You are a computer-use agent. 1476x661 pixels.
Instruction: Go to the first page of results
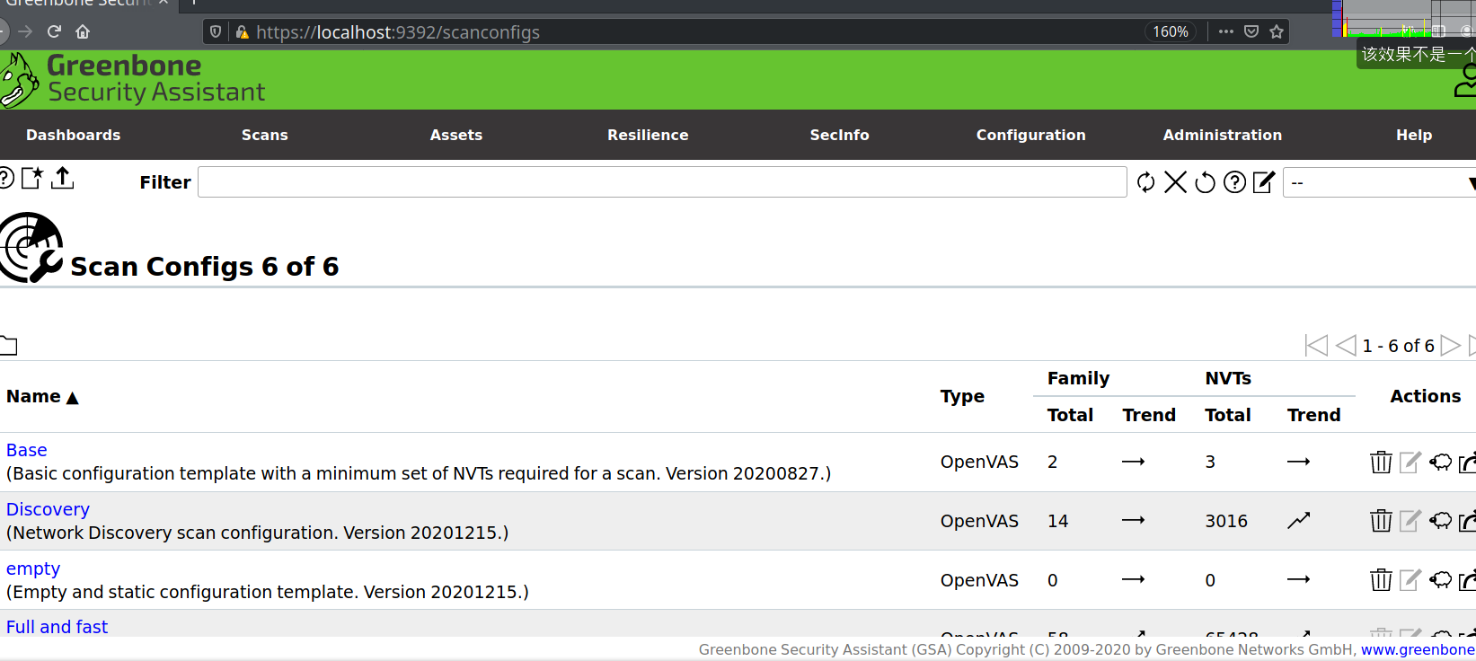click(1316, 346)
